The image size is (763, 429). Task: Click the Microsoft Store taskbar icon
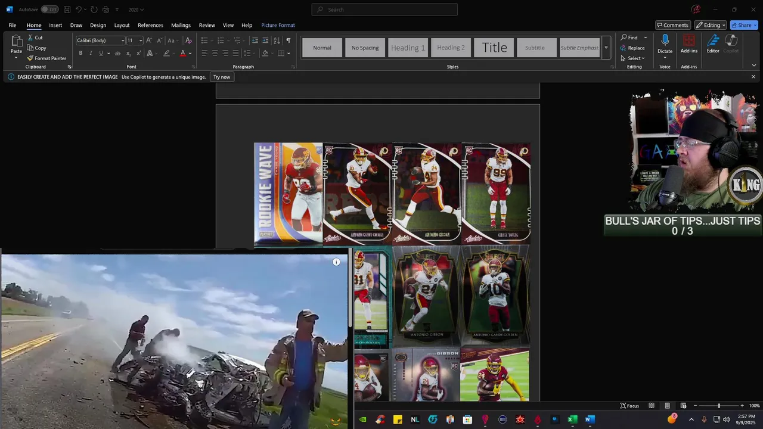[467, 419]
